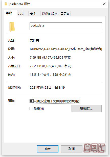This screenshot has height=157, width=110.
Task: Close the psdzdata properties dialog
Action: 104,4
